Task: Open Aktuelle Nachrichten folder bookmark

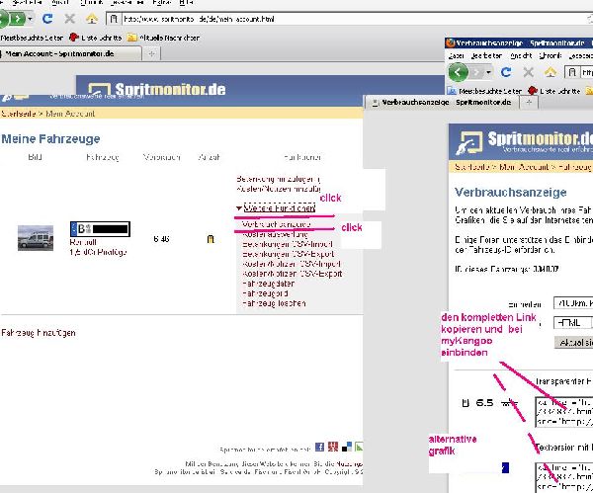Action: coord(163,38)
